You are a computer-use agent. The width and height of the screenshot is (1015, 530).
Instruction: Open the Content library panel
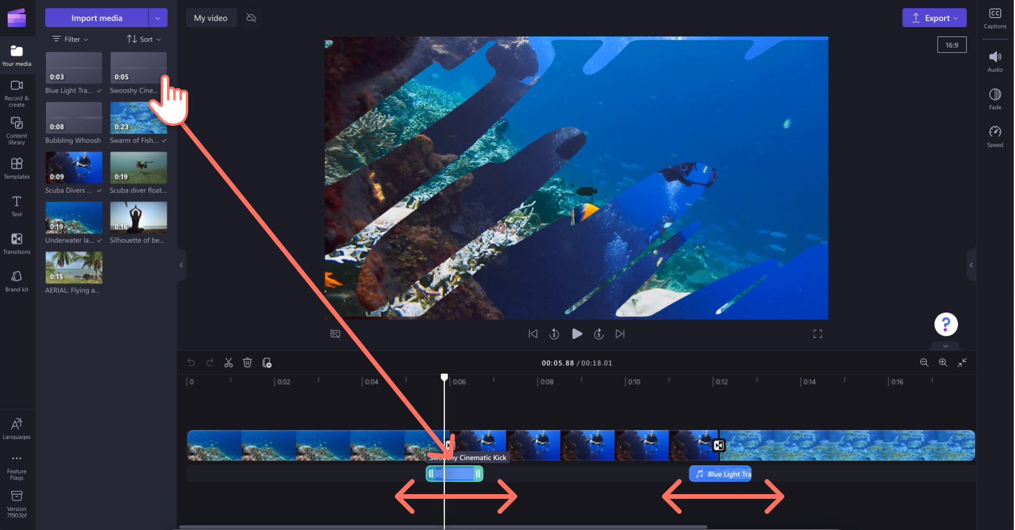[16, 131]
